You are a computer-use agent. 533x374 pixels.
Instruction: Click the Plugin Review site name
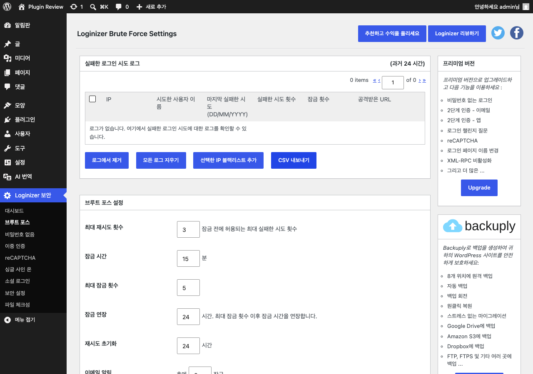46,7
